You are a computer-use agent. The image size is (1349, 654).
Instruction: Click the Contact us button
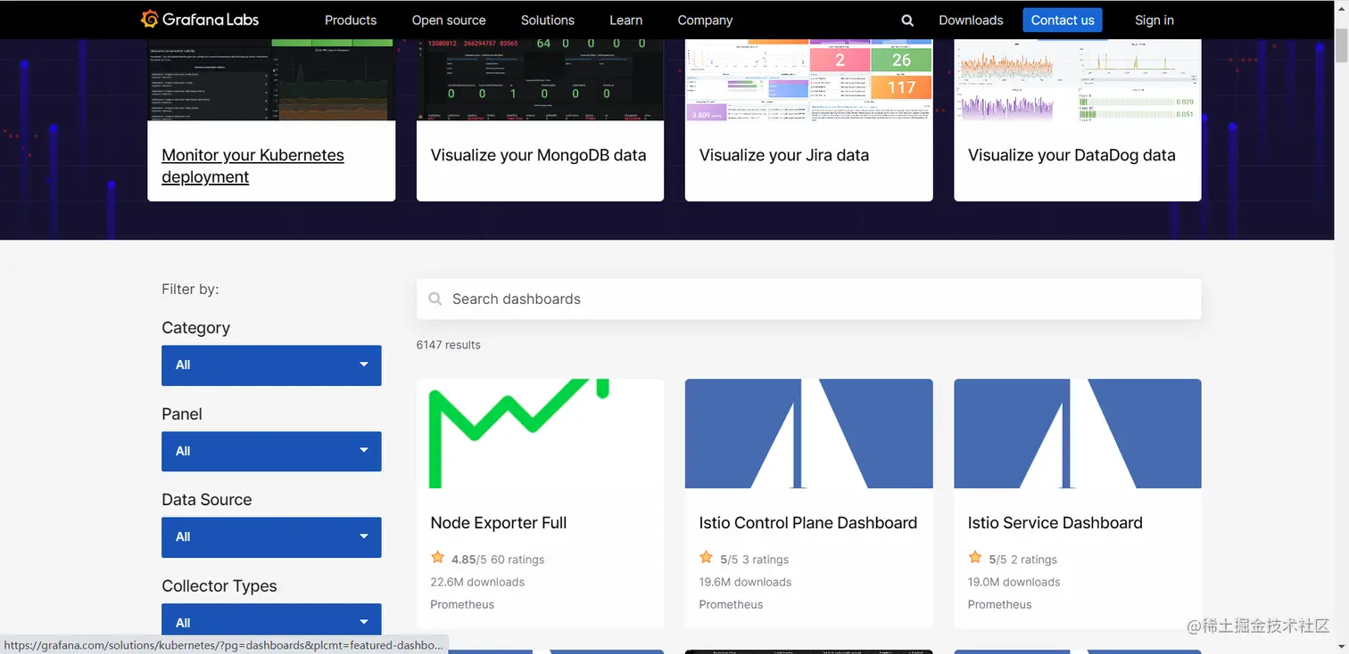1063,20
